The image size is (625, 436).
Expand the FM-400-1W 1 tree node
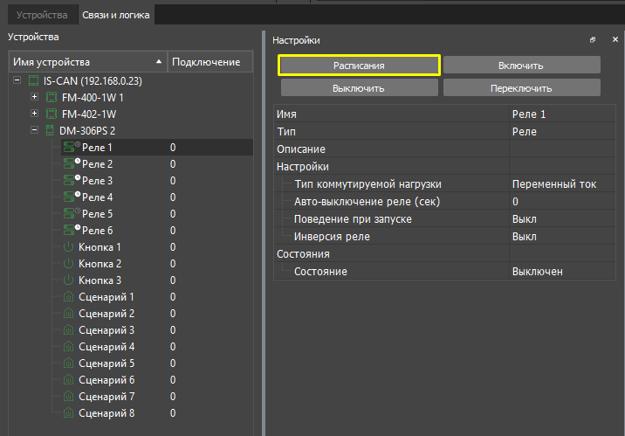[35, 97]
